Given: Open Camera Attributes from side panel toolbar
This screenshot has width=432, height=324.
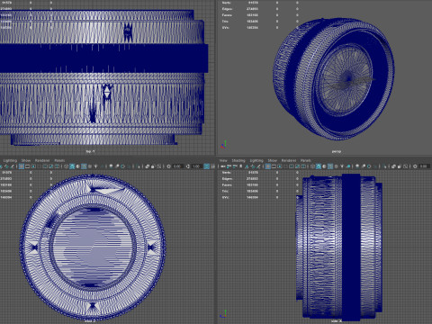Looking at the screenshot, I should point(235,166).
